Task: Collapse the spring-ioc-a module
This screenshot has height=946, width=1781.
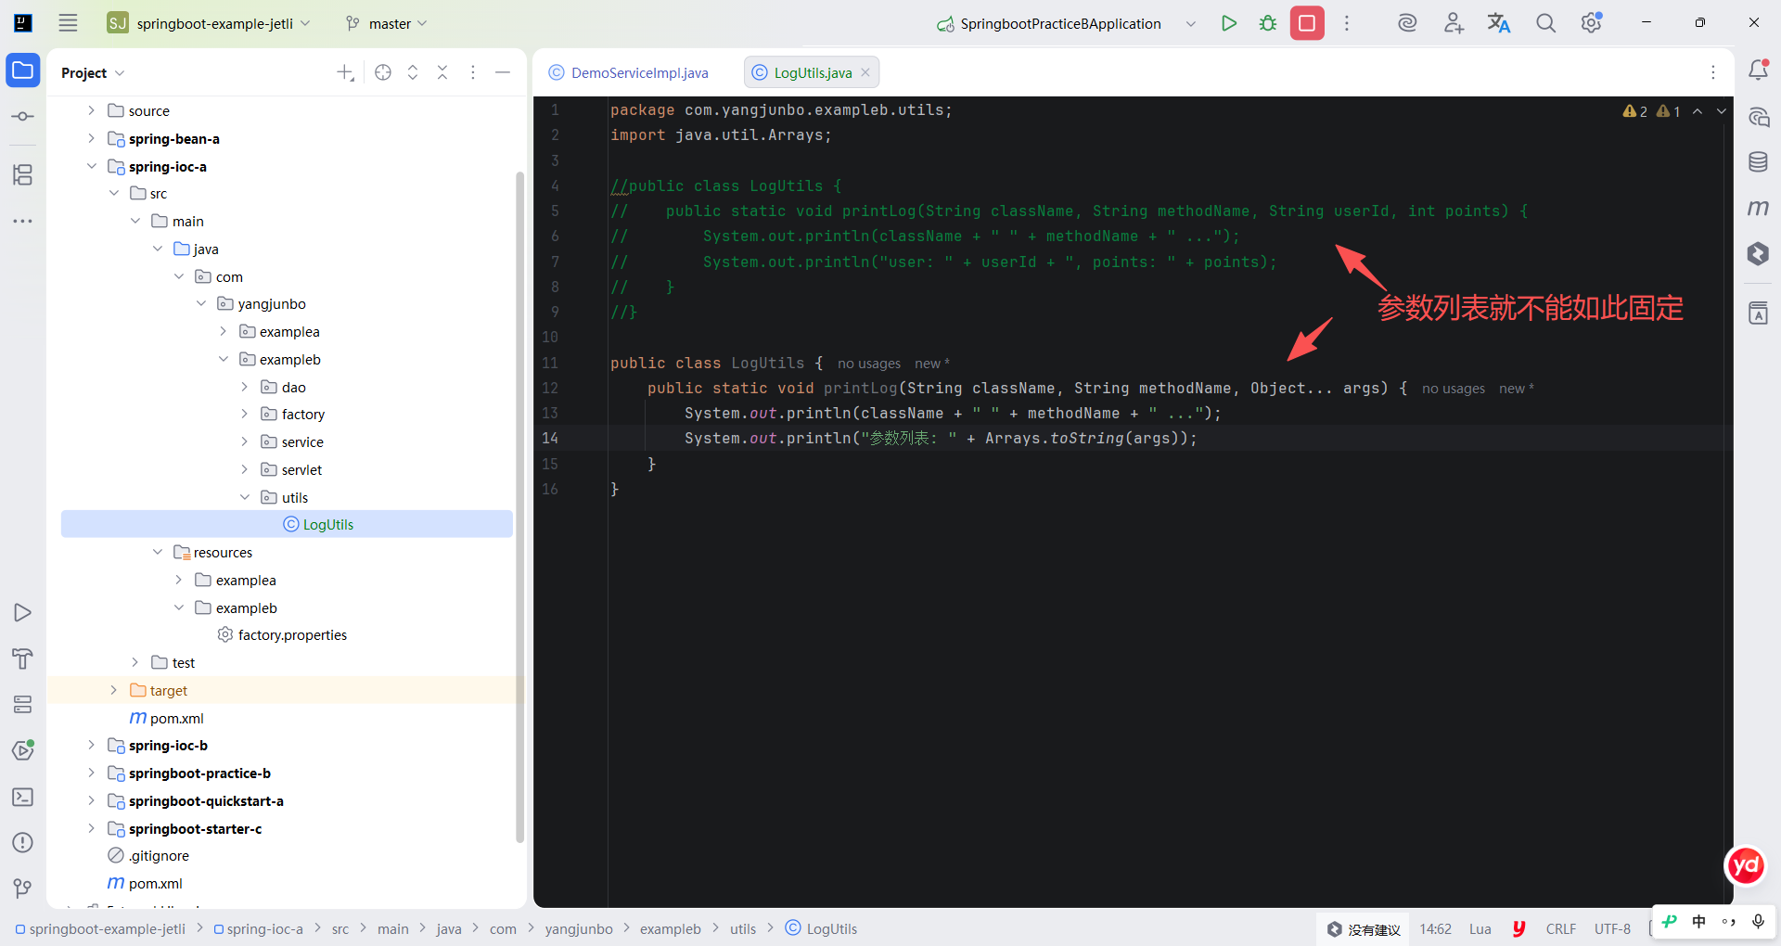Action: [91, 166]
